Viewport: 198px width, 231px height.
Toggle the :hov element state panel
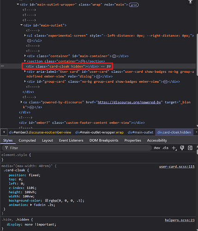click(x=157, y=148)
